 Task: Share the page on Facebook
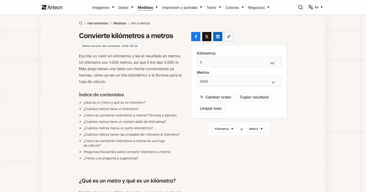196,37
